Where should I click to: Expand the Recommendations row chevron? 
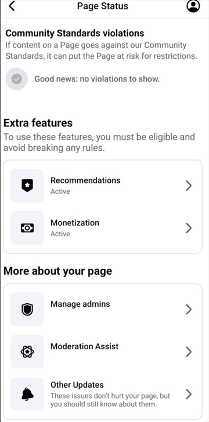(x=189, y=186)
